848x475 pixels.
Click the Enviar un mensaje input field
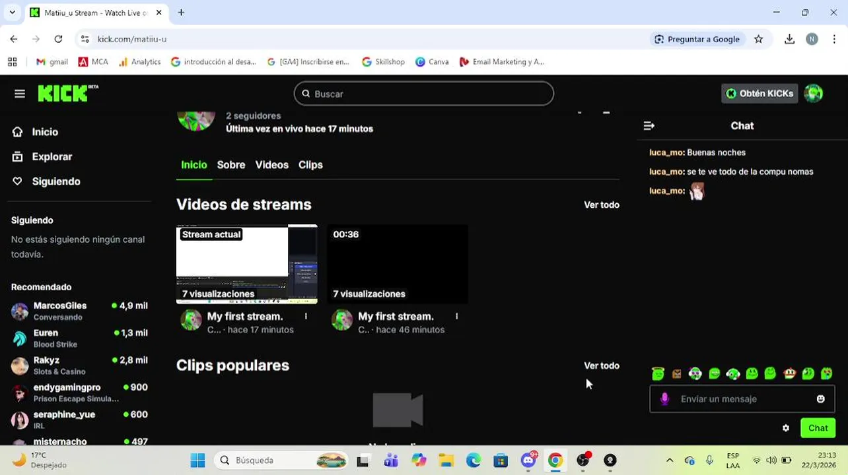tap(742, 399)
